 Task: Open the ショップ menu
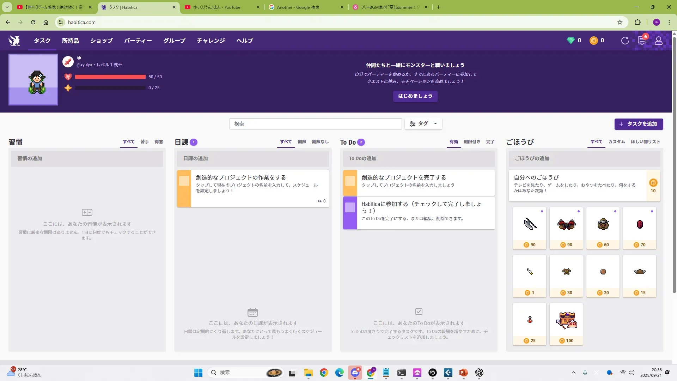pos(102,41)
